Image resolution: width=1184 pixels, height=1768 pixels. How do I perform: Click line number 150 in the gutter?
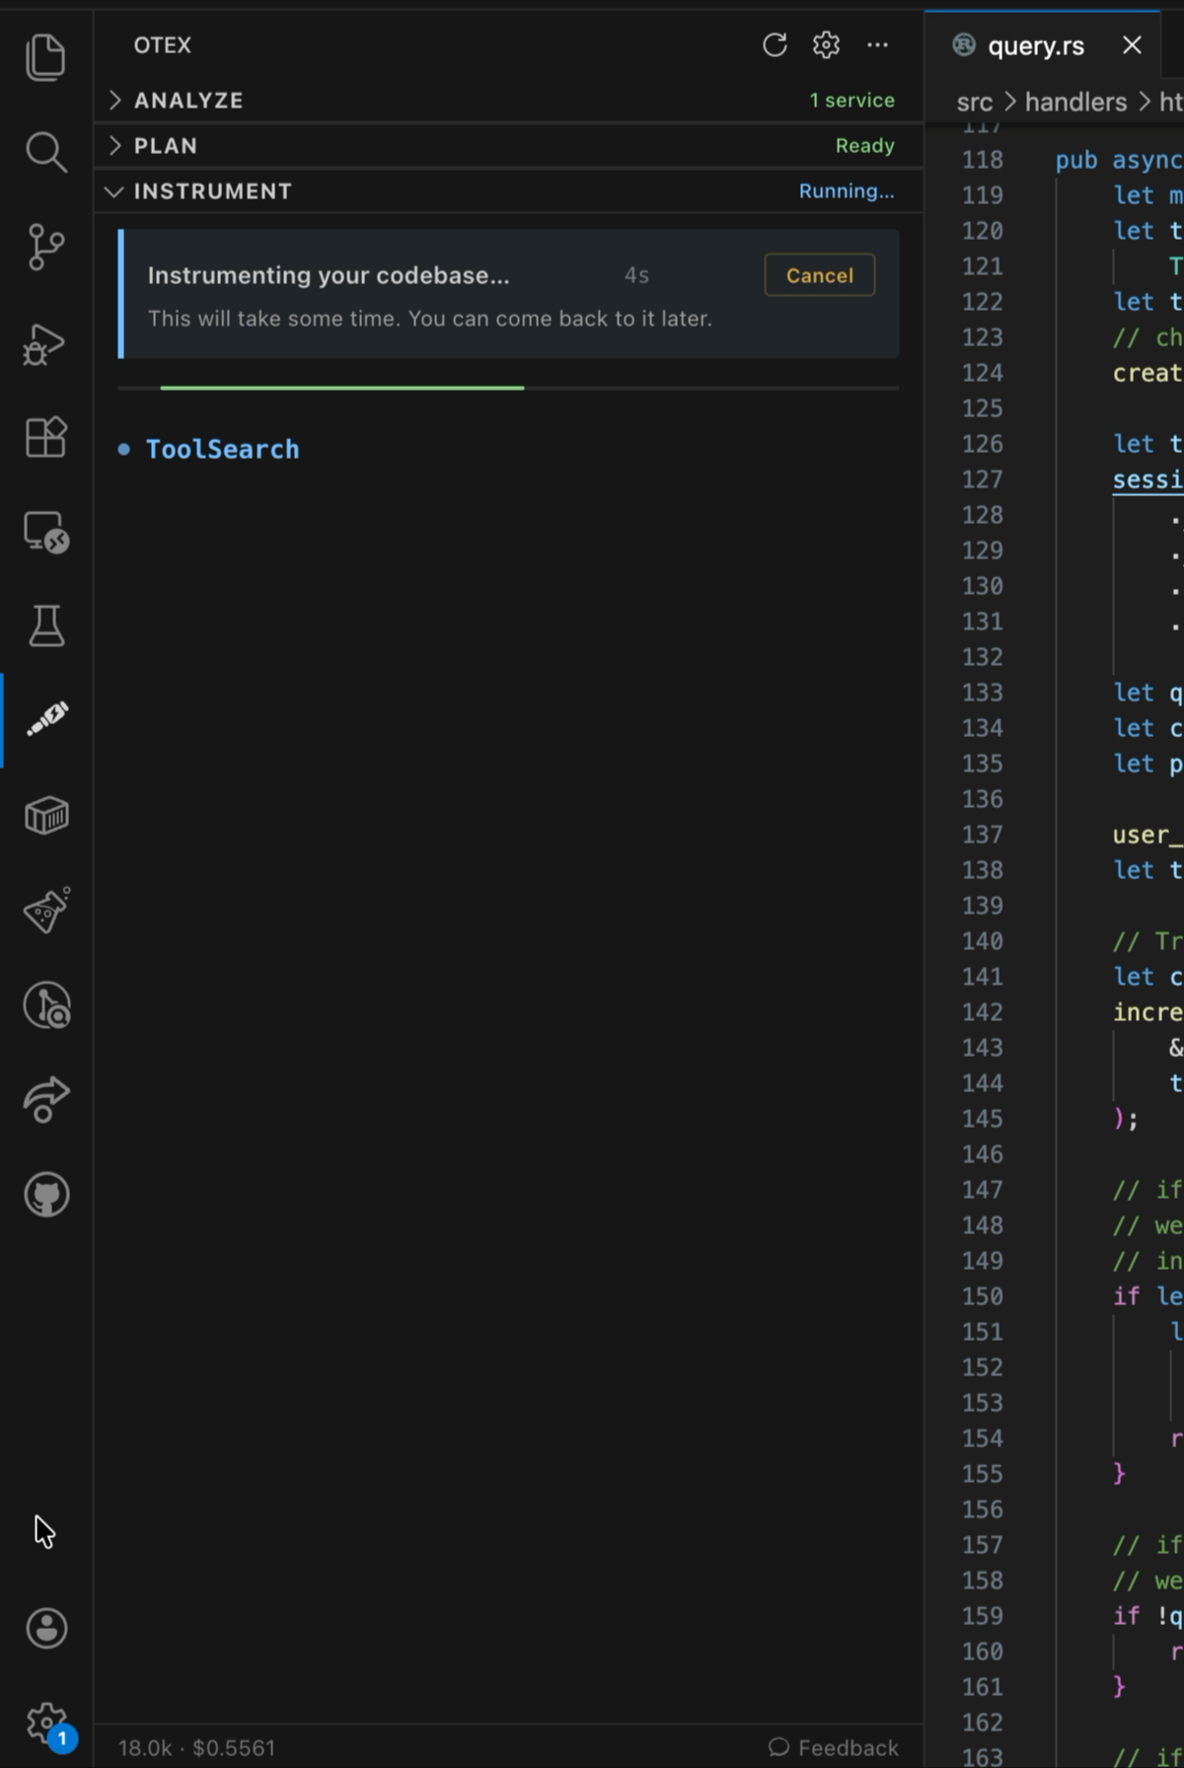[x=983, y=1296]
